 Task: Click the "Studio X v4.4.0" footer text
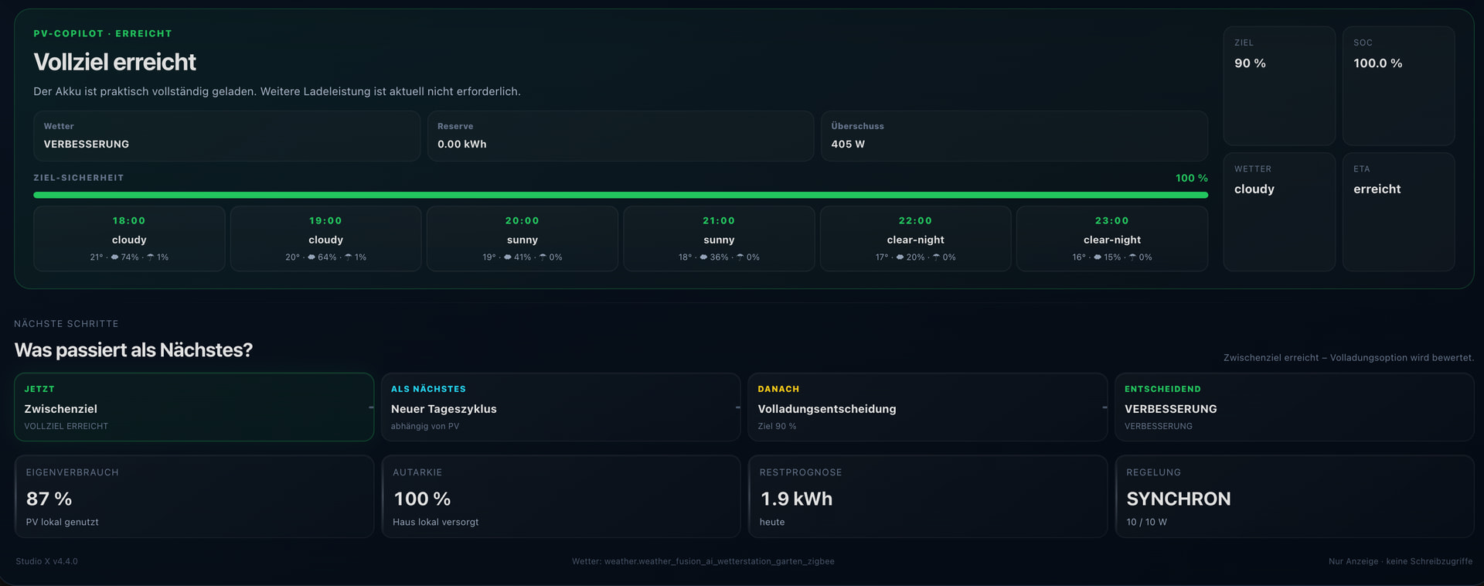[x=46, y=561]
